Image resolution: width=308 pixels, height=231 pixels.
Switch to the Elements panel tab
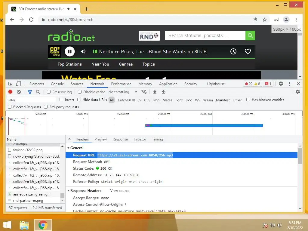(37, 84)
